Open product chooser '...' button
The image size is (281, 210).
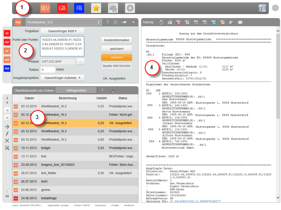click(x=80, y=62)
